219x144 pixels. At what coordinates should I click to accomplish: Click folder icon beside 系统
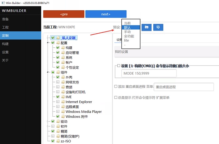[x=63, y=57]
